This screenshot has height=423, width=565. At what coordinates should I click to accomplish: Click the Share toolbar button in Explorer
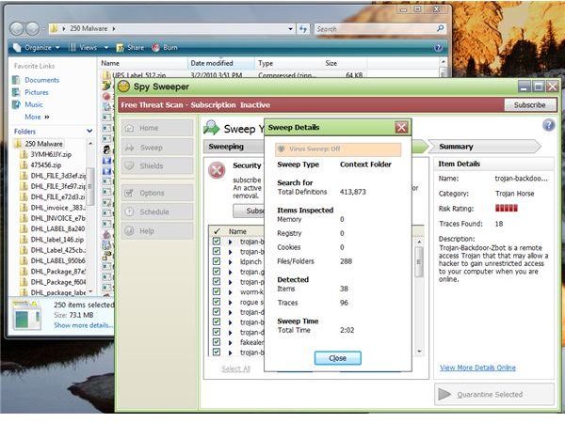[130, 48]
